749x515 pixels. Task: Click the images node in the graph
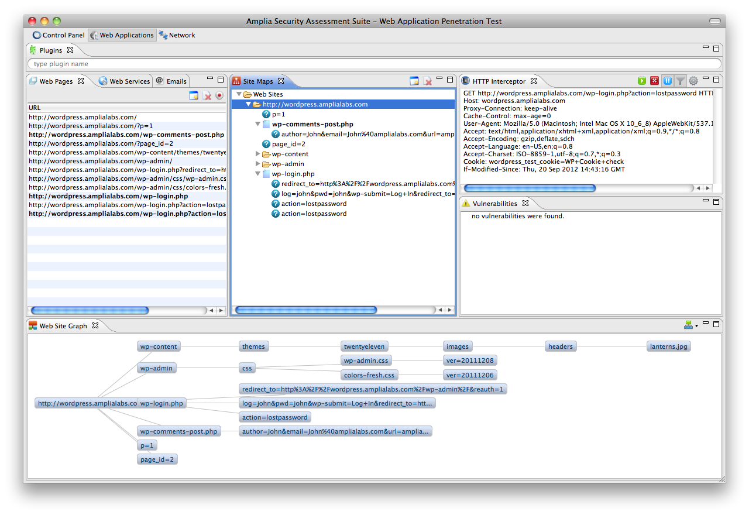pyautogui.click(x=457, y=346)
